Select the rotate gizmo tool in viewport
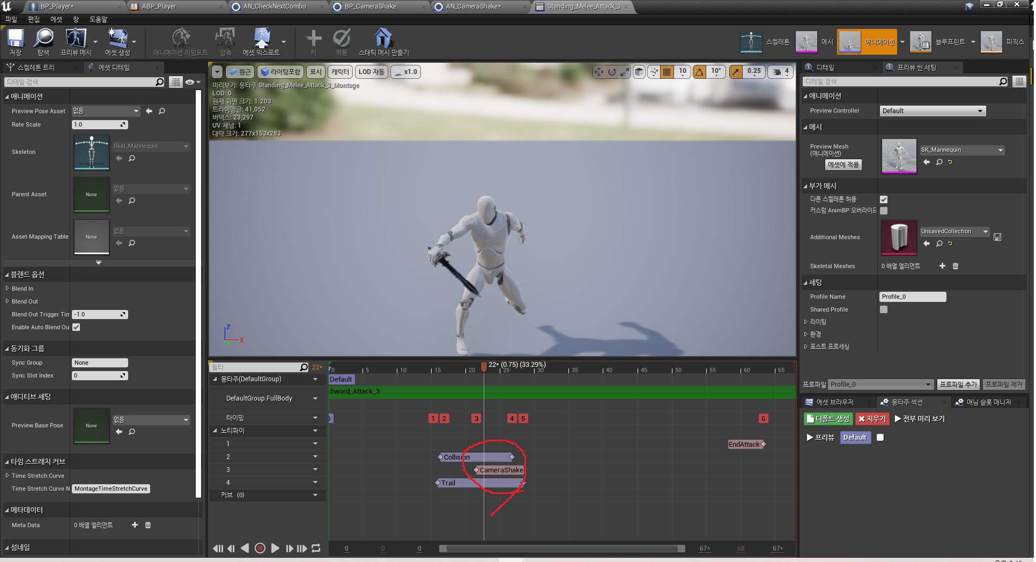This screenshot has height=562, width=1036. pos(612,71)
